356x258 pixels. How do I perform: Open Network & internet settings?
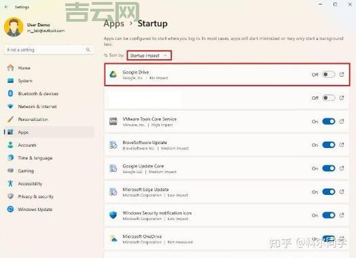tap(37, 107)
